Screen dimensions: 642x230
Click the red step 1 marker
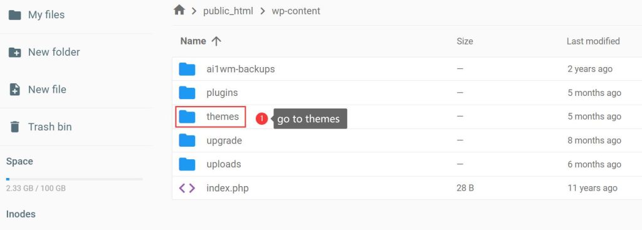point(261,118)
